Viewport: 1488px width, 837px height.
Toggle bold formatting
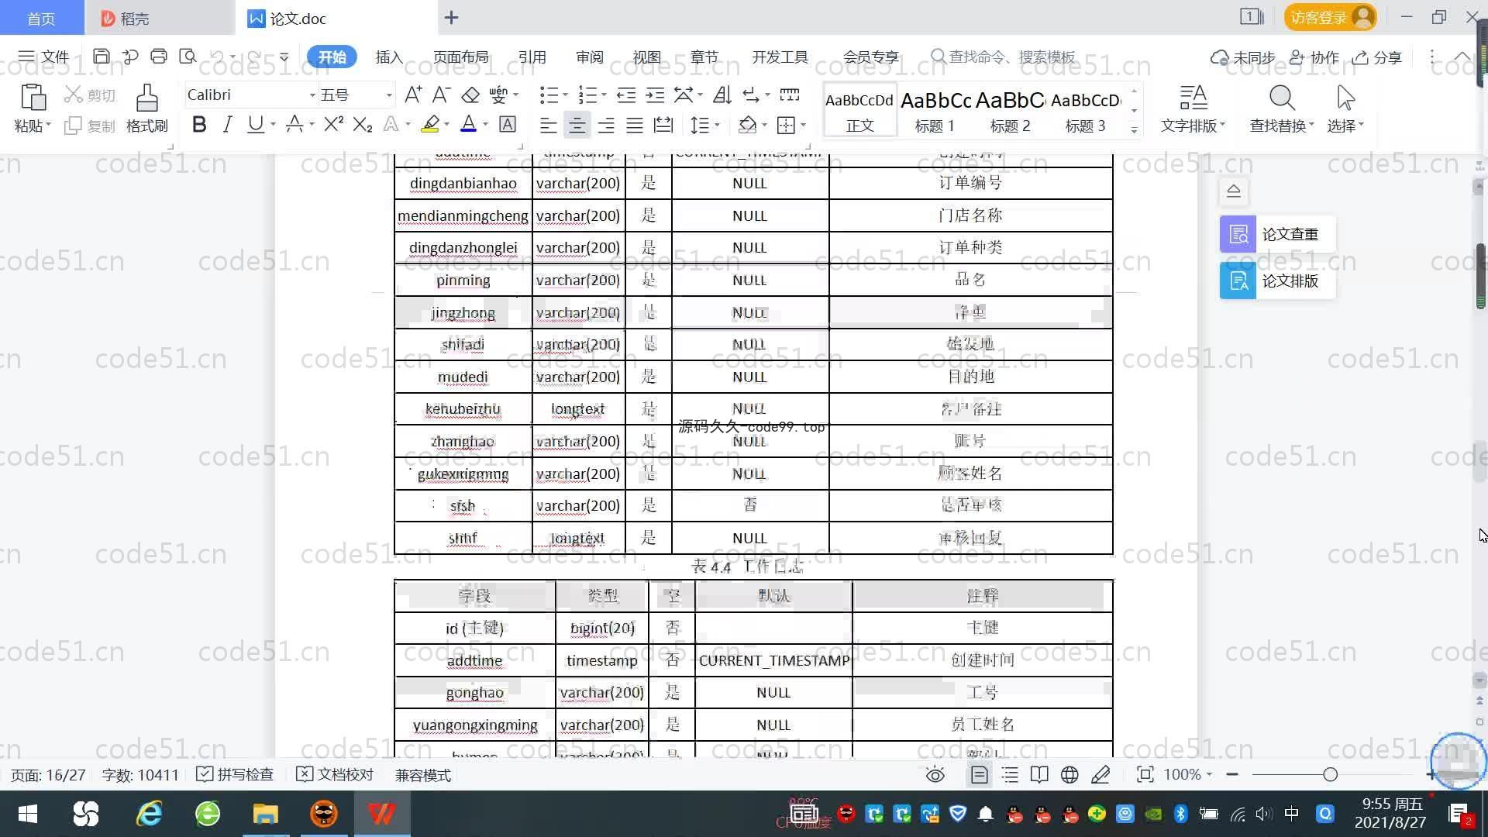tap(199, 124)
